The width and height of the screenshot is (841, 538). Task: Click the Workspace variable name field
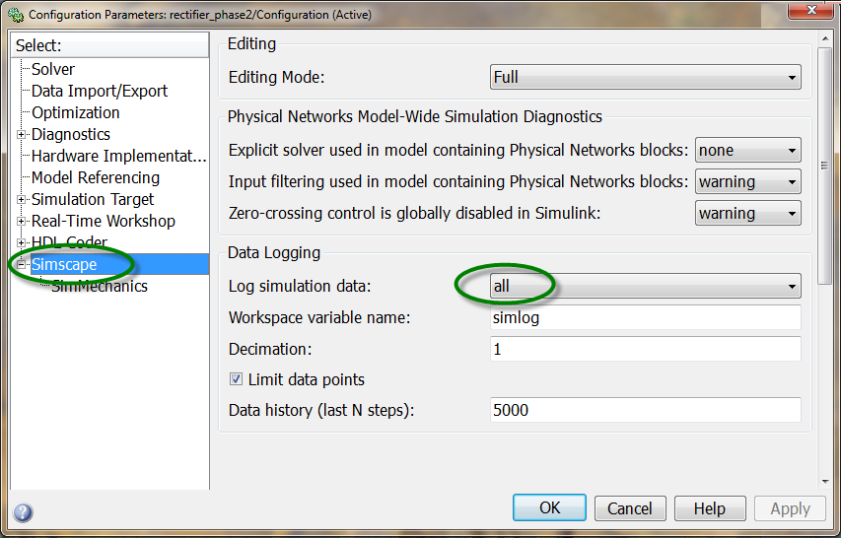[x=645, y=317]
